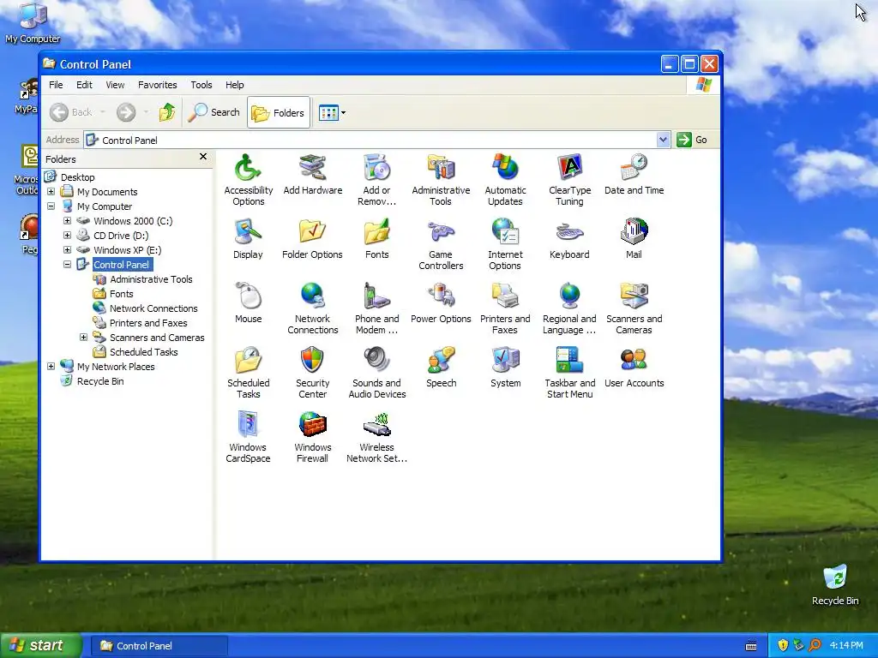Screen dimensions: 878x658
Task: Open Scheduled Tasks in the icon pane
Action: (248, 374)
